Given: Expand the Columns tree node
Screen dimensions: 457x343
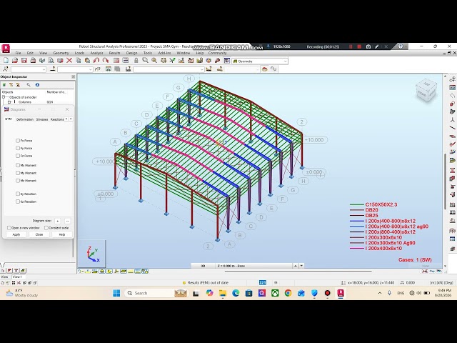Looking at the screenshot, I should tap(9, 102).
